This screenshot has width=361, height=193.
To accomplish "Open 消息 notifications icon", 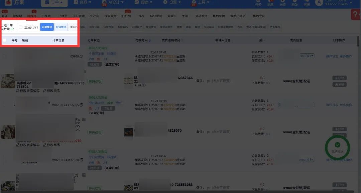I will (270, 3).
